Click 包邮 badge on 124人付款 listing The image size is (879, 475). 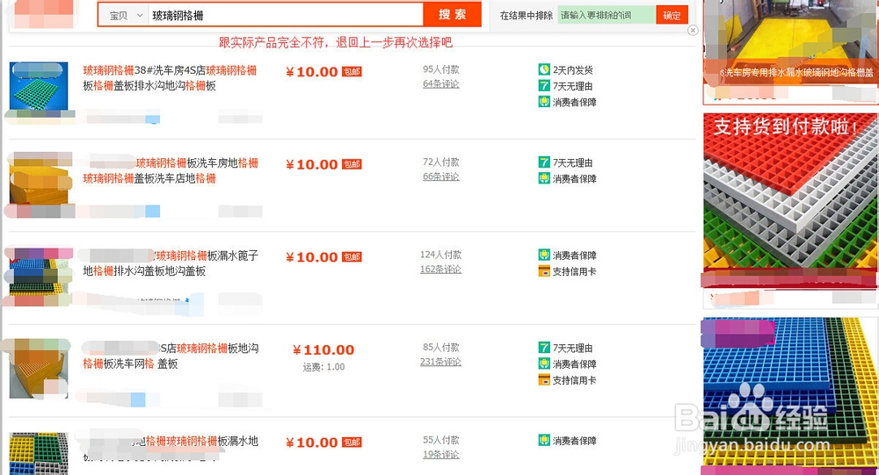[x=352, y=256]
